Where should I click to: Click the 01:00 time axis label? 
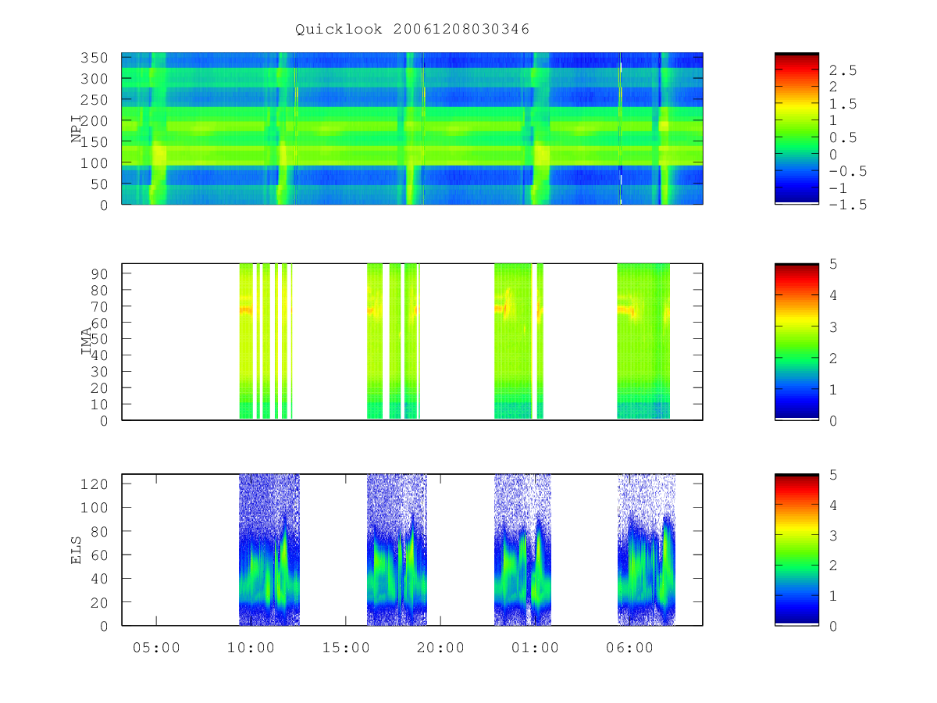tap(535, 648)
